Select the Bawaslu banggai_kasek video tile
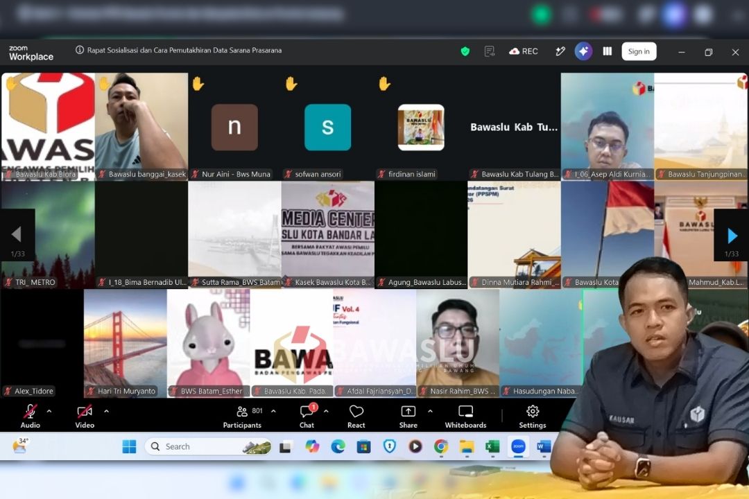749x499 pixels. point(141,127)
